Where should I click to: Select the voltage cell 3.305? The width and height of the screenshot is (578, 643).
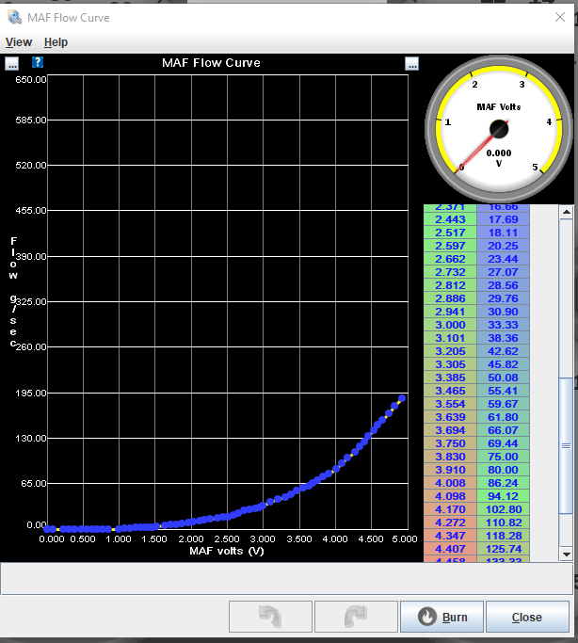pos(450,364)
